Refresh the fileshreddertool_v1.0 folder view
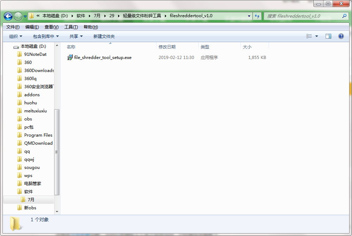 tap(257, 16)
